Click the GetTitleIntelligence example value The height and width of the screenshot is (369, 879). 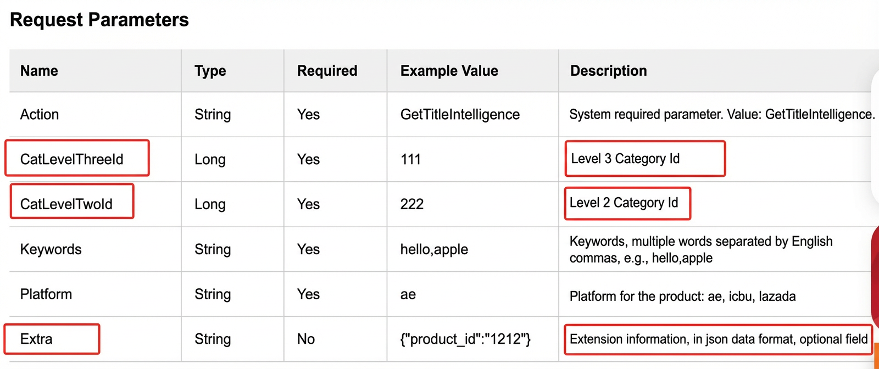[460, 114]
